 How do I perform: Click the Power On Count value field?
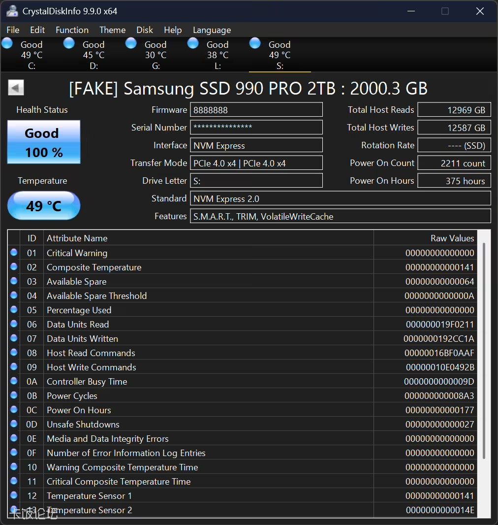point(454,163)
